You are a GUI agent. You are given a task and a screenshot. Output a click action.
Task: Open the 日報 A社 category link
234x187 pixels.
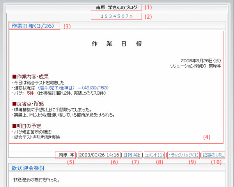click(132, 155)
